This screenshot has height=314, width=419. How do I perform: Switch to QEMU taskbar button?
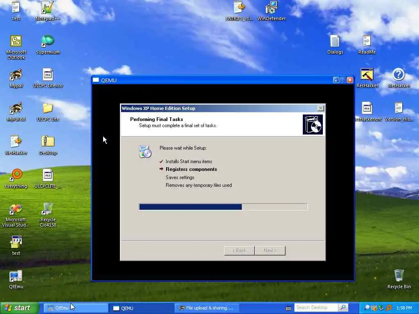coord(142,308)
